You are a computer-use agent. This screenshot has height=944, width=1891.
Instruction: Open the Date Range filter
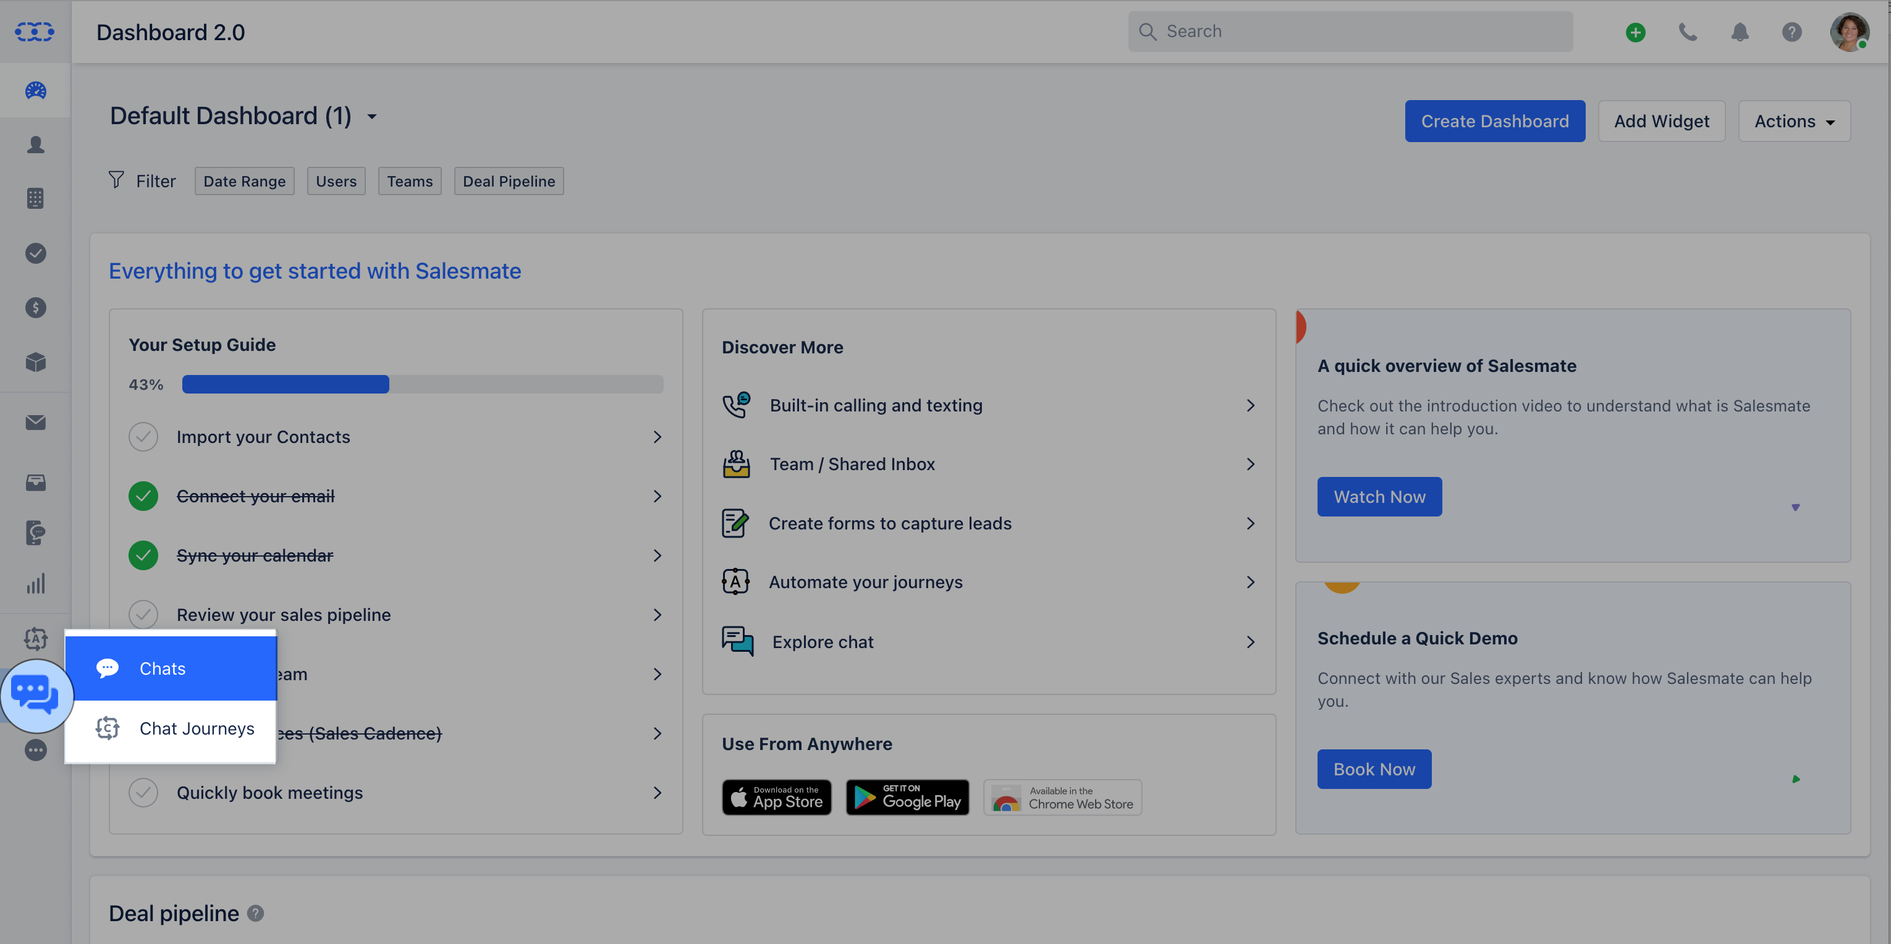[x=245, y=181]
